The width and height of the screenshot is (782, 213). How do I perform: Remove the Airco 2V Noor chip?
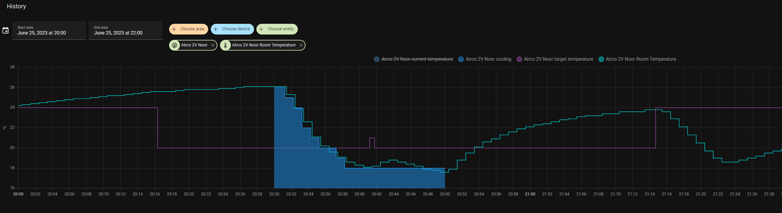click(213, 45)
